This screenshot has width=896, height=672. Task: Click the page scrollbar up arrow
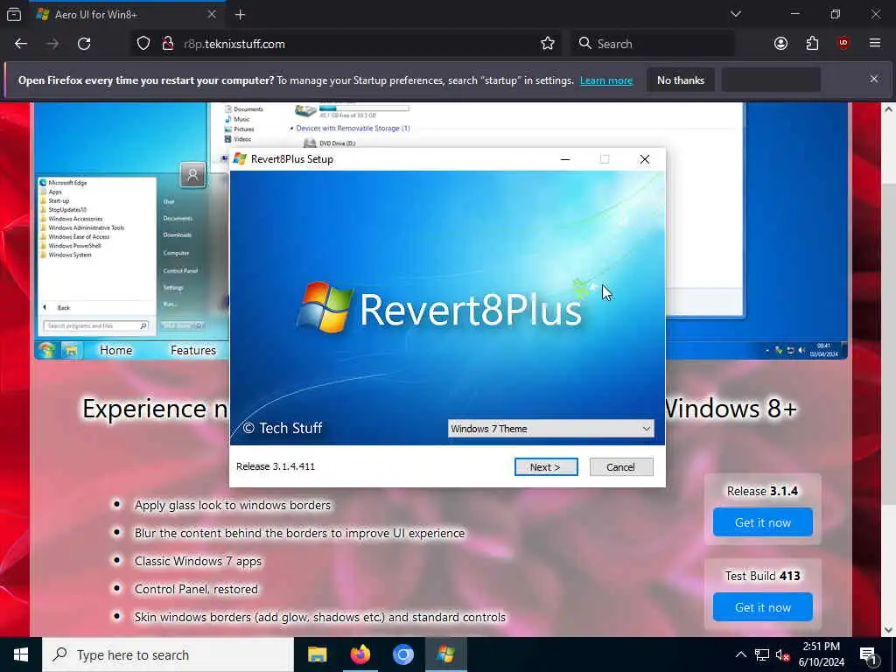(x=889, y=109)
